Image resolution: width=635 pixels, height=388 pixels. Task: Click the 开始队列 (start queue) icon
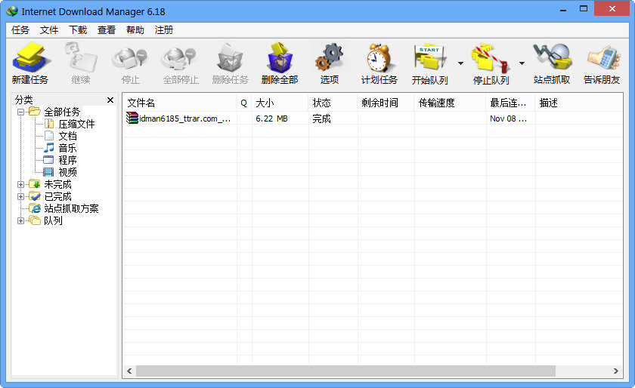tap(429, 64)
